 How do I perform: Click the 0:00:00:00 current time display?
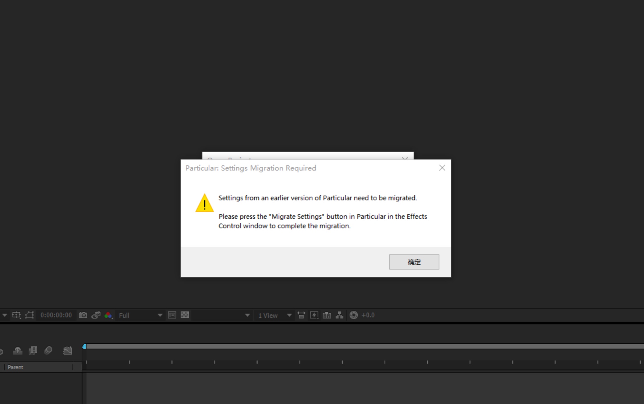[x=56, y=315]
